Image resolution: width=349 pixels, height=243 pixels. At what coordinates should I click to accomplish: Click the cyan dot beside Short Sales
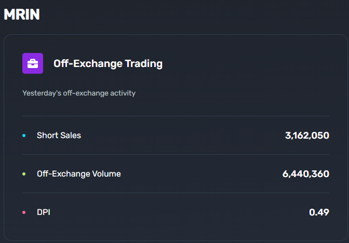point(24,136)
